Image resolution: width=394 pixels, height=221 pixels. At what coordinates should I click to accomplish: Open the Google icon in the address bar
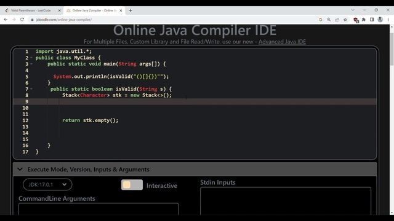click(320, 20)
